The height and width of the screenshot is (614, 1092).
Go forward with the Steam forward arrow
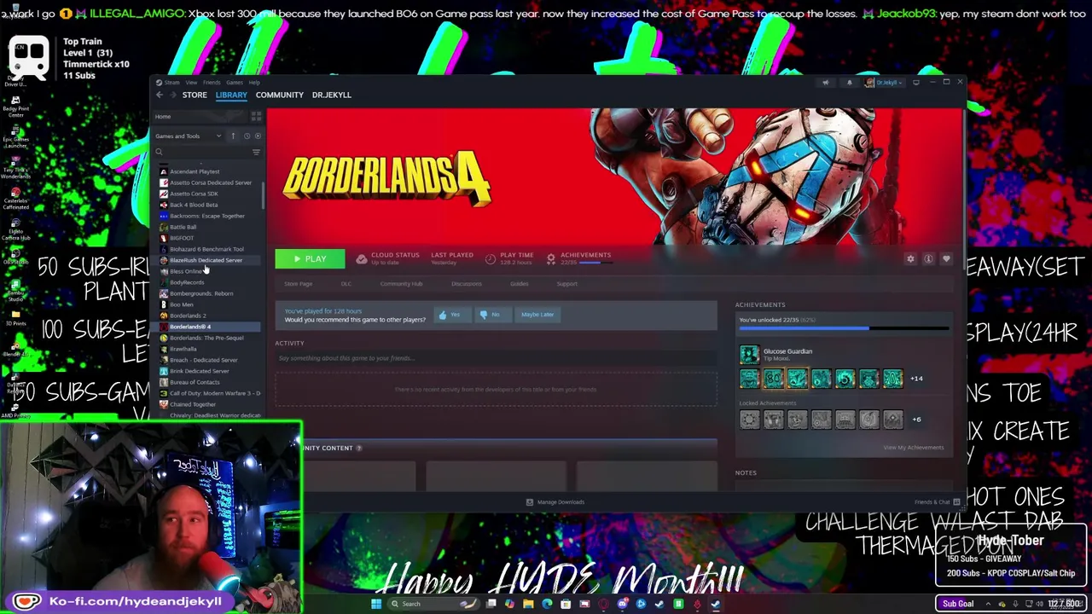[x=171, y=95]
